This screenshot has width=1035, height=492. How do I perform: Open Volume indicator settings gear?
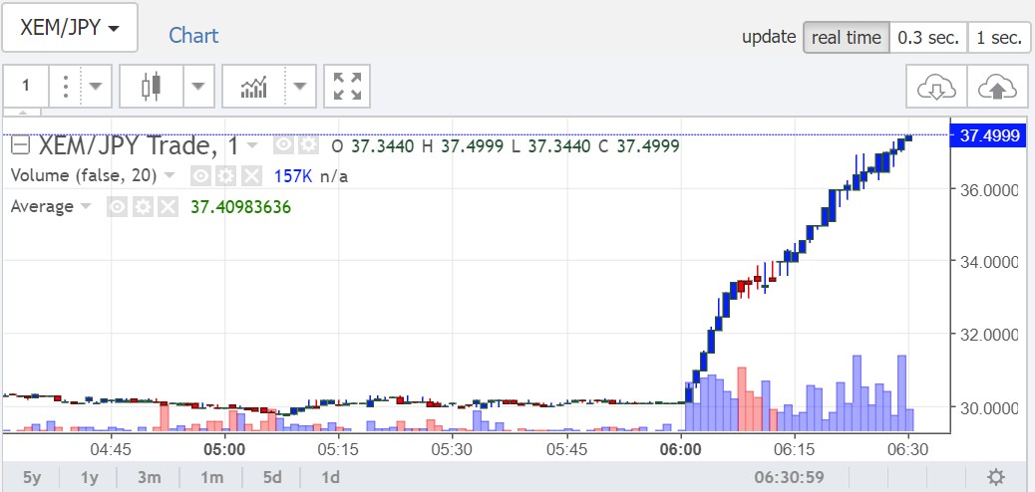(225, 175)
